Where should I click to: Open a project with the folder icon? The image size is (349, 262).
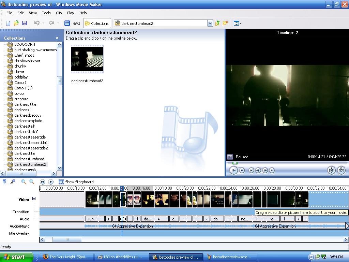[16, 23]
